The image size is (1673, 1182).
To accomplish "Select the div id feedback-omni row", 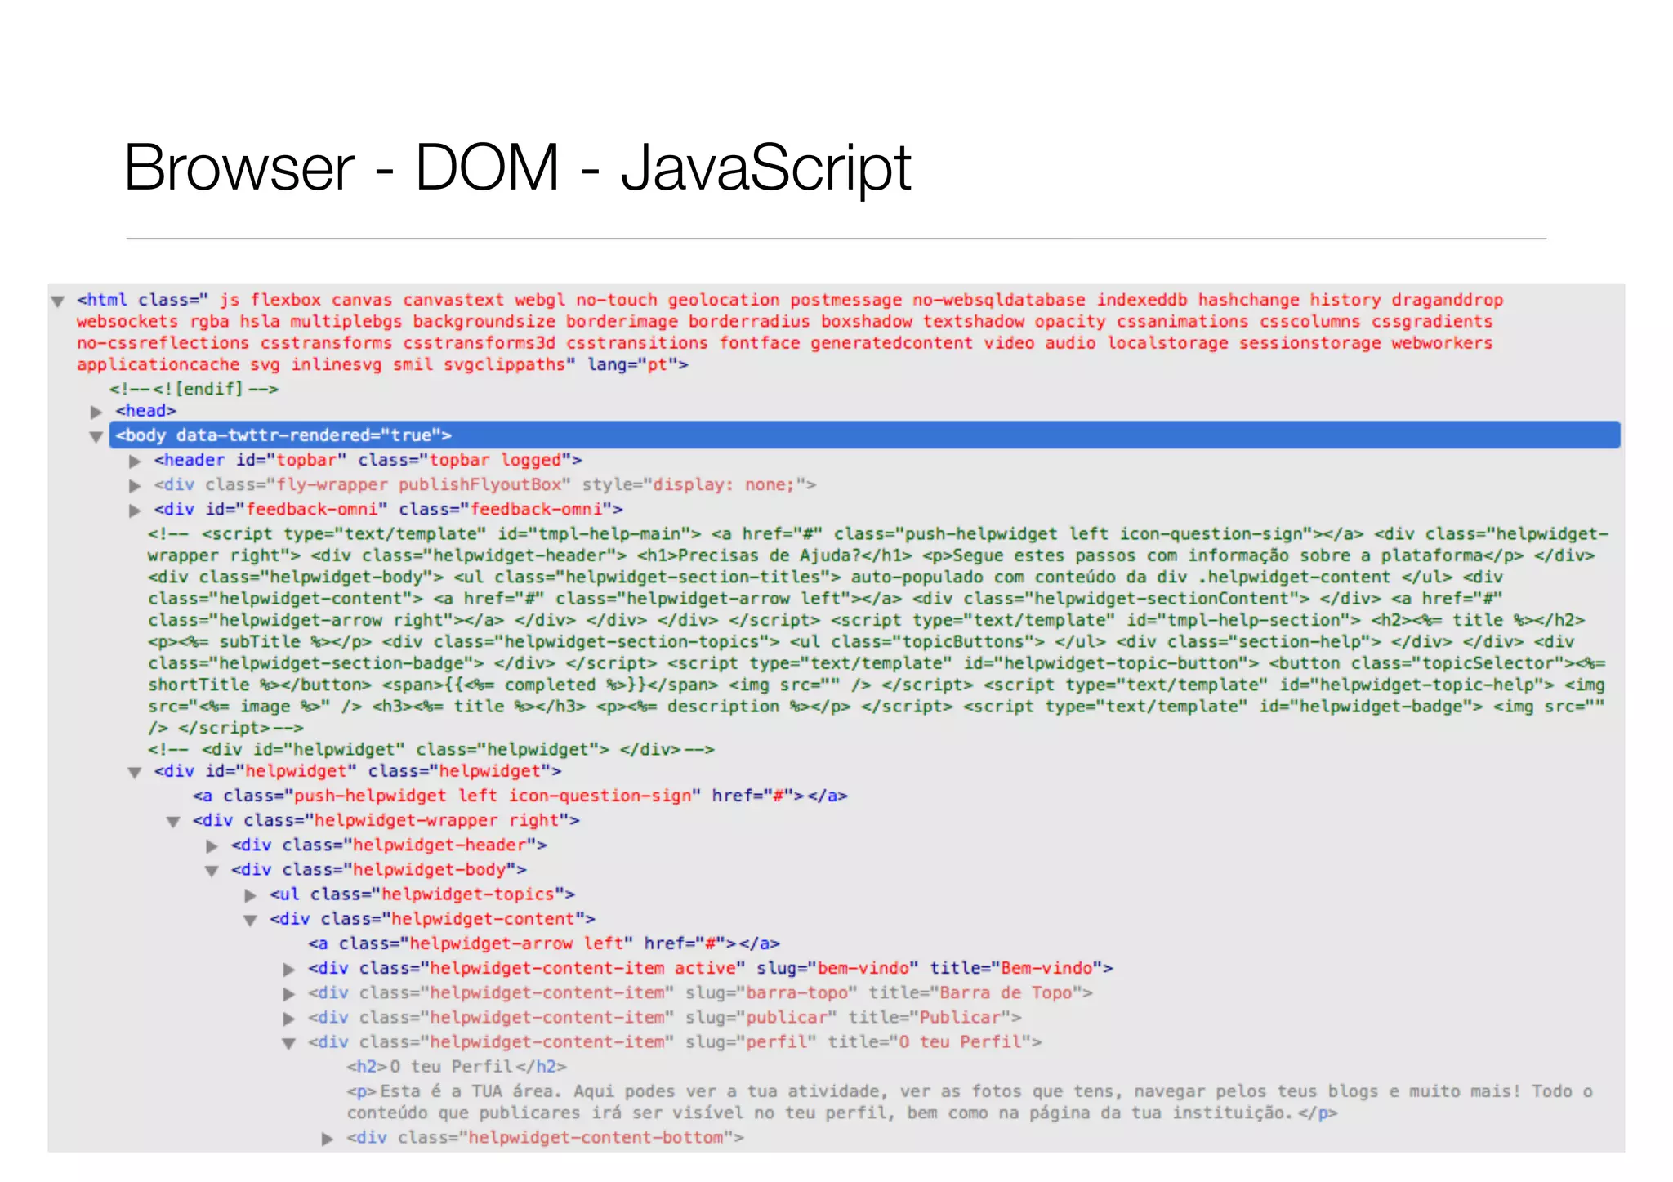I will (388, 509).
